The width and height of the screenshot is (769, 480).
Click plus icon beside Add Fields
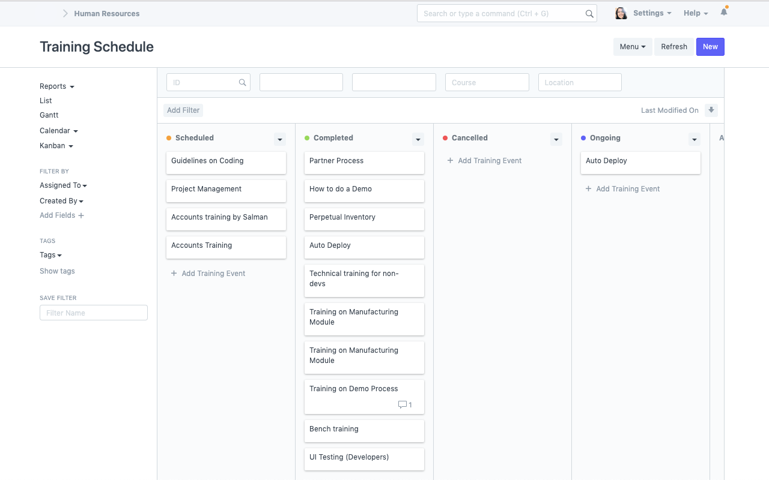[81, 215]
